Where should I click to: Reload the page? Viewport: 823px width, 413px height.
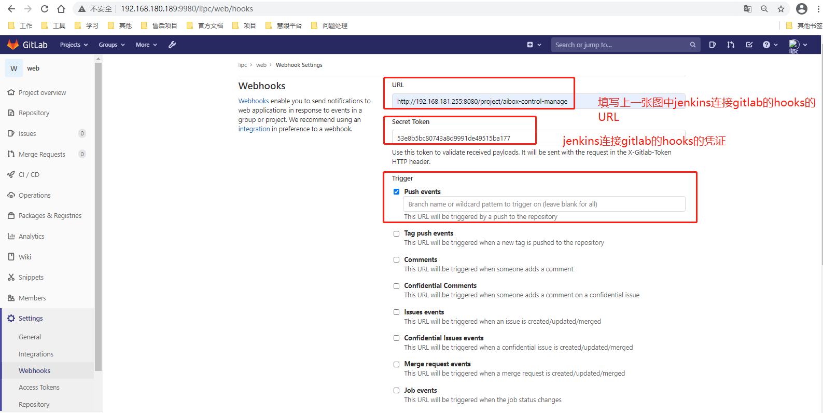tap(45, 9)
